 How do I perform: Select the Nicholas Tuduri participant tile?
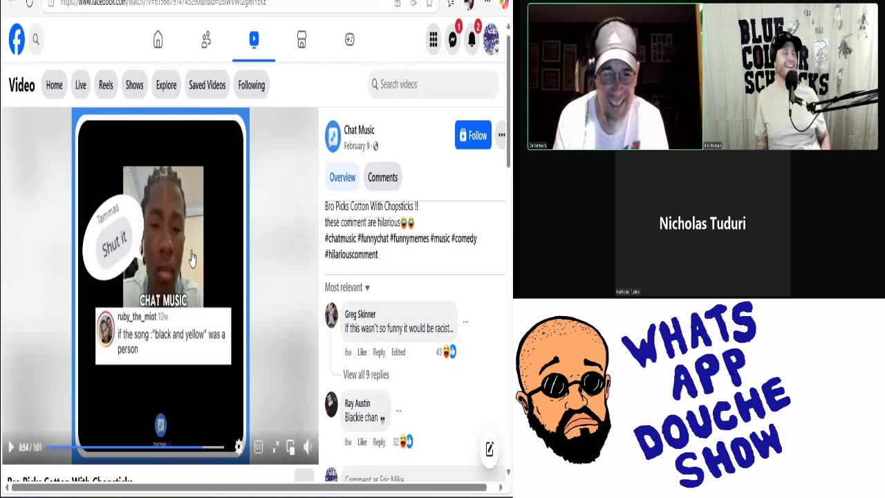pyautogui.click(x=702, y=223)
